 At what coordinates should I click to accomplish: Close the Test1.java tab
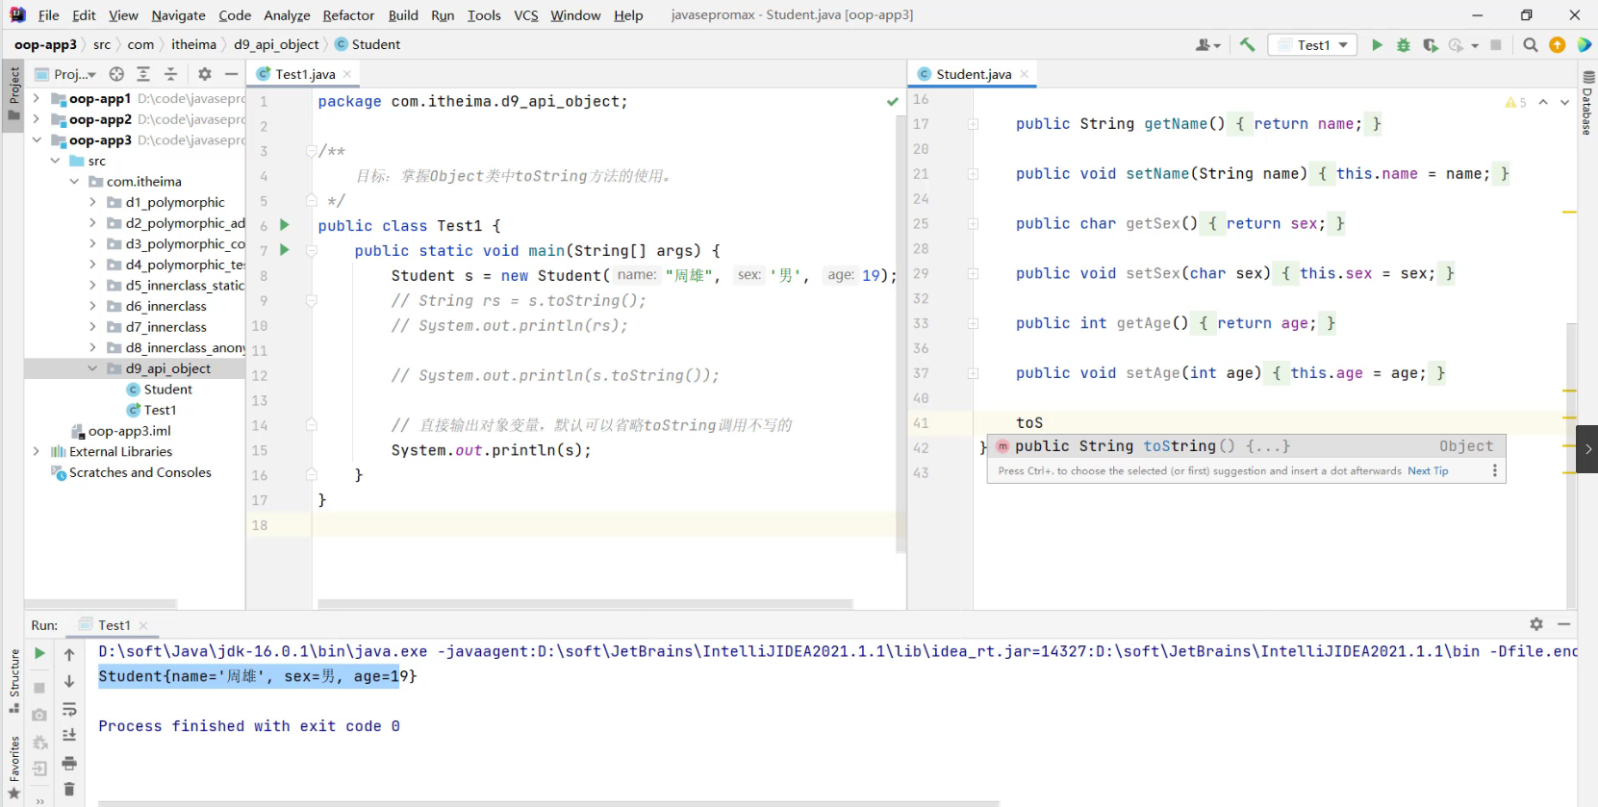click(x=347, y=74)
